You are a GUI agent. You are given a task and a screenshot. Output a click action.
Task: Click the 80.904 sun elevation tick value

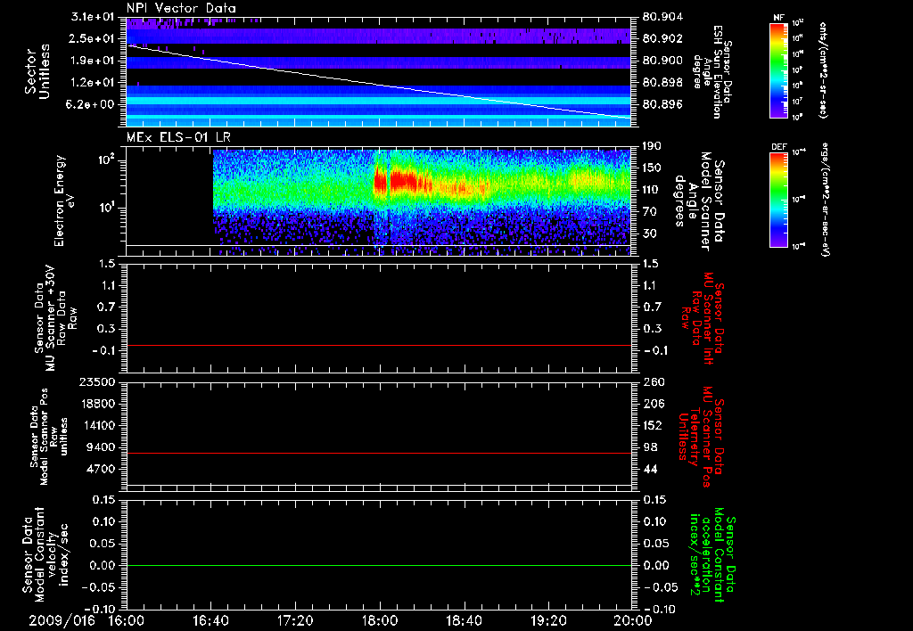pos(662,17)
